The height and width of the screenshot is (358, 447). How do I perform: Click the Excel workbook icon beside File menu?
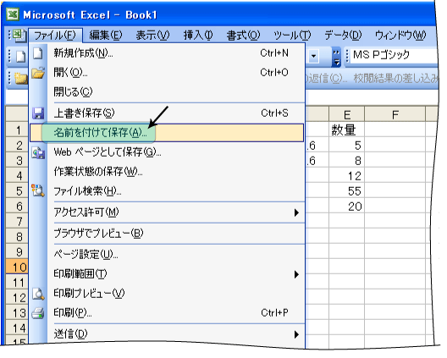(x=19, y=36)
